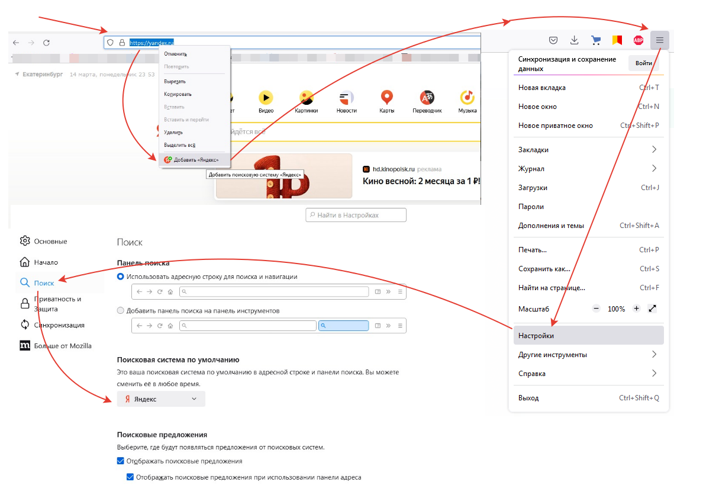
Task: Increase zoom with the plus button
Action: click(x=636, y=309)
